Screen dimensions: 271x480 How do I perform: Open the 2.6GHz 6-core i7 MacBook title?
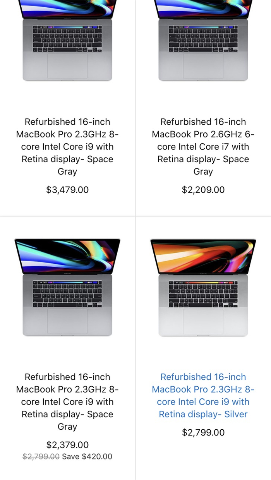pos(203,146)
